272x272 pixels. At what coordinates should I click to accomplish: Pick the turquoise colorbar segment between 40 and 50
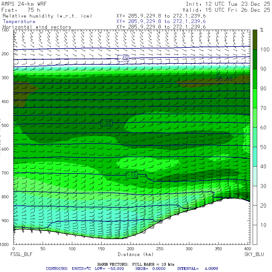[255, 157]
